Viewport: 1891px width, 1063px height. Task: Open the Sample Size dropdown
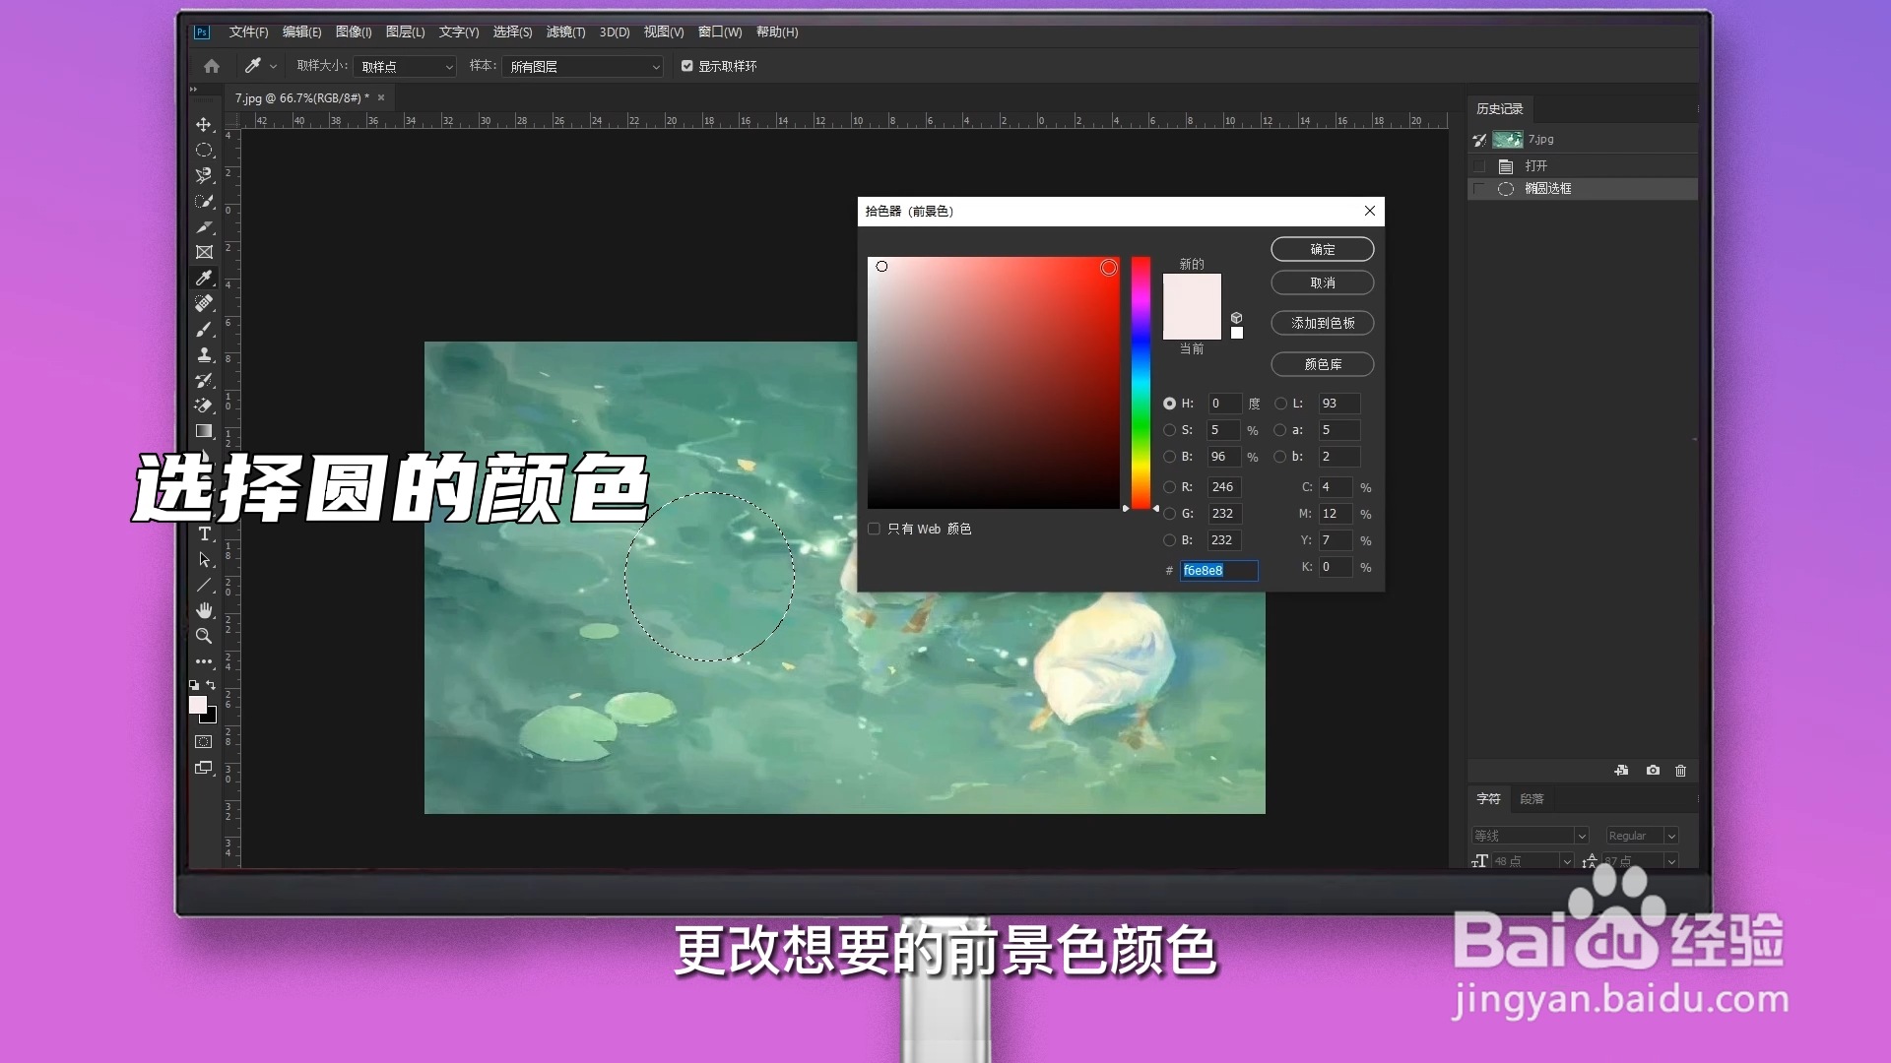[406, 67]
